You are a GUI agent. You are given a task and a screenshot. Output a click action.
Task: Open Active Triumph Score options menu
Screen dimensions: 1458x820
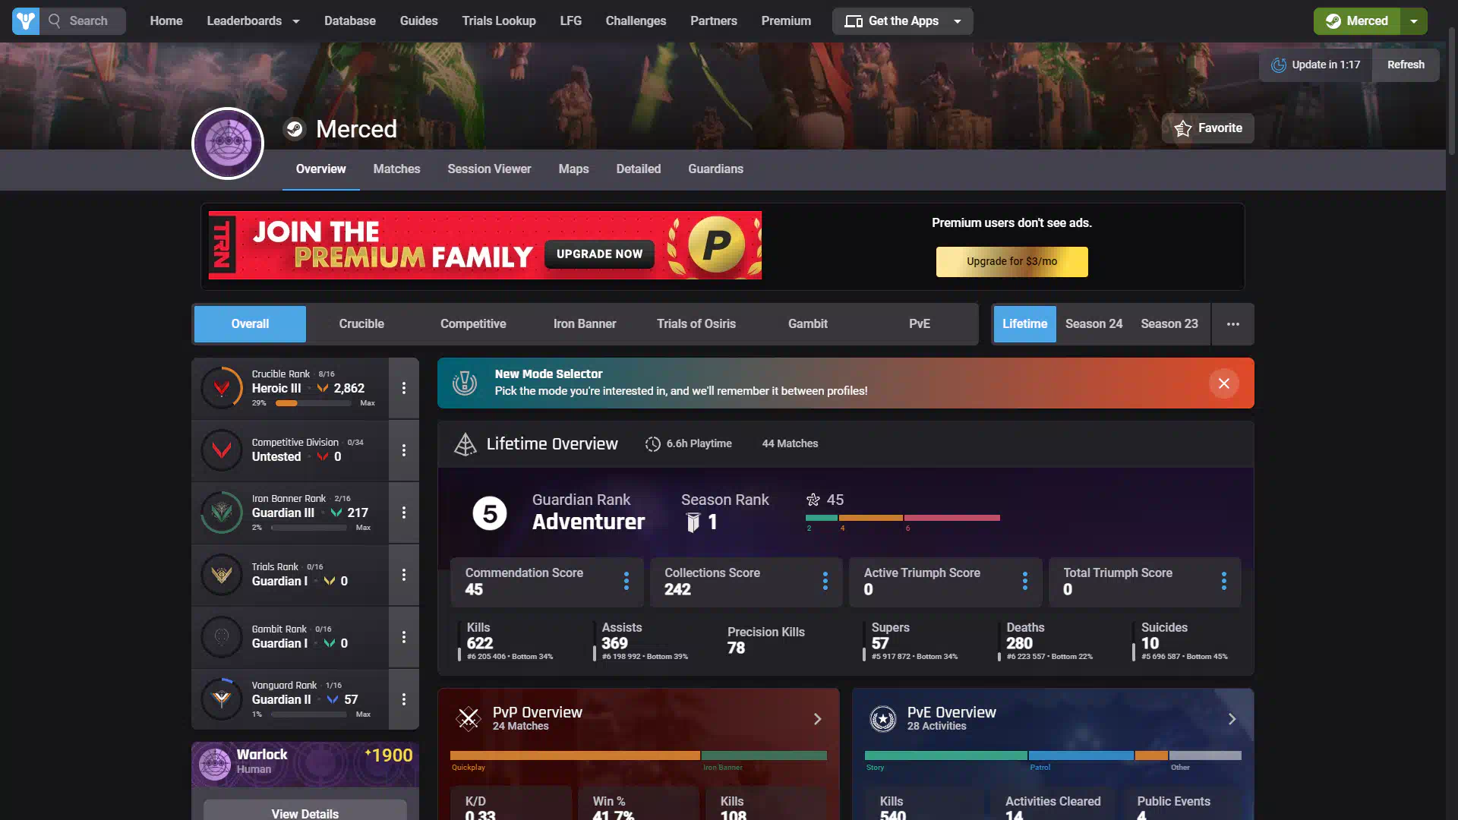(x=1025, y=582)
